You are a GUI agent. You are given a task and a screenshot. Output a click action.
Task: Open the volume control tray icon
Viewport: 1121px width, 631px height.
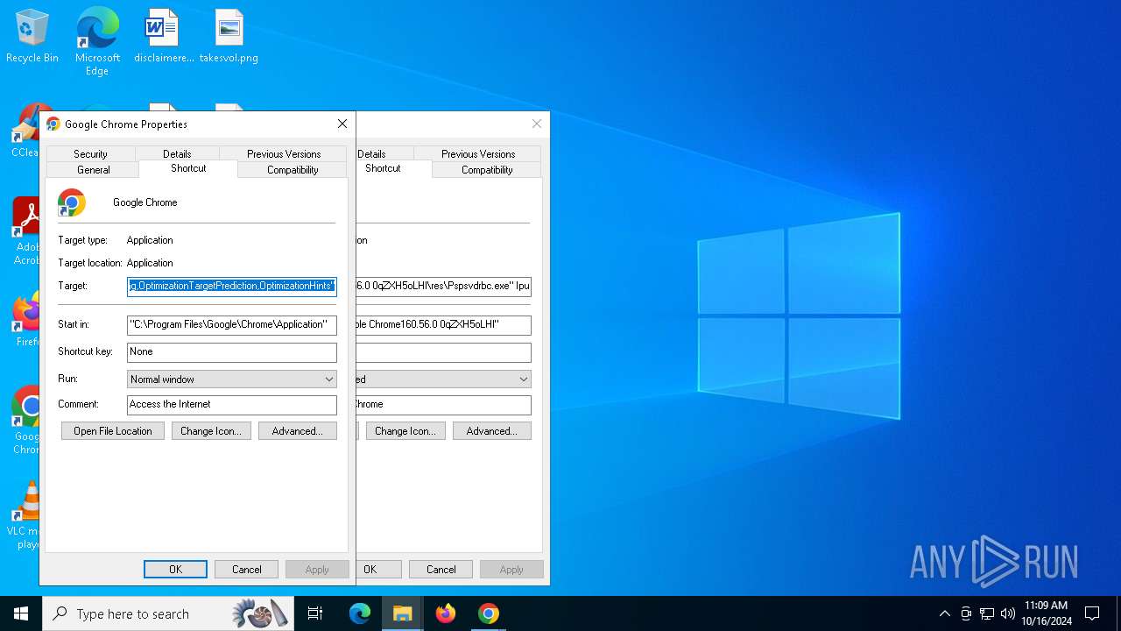coord(1007,613)
